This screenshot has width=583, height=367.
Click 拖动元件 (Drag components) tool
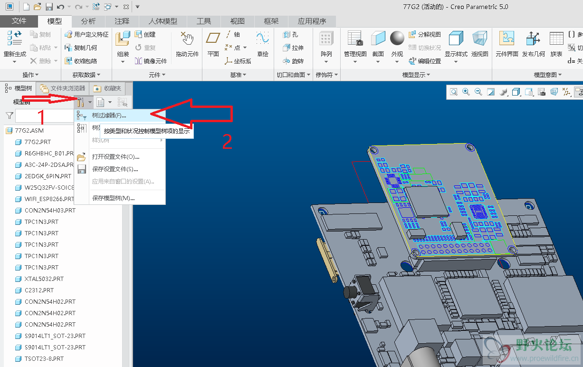(x=187, y=44)
